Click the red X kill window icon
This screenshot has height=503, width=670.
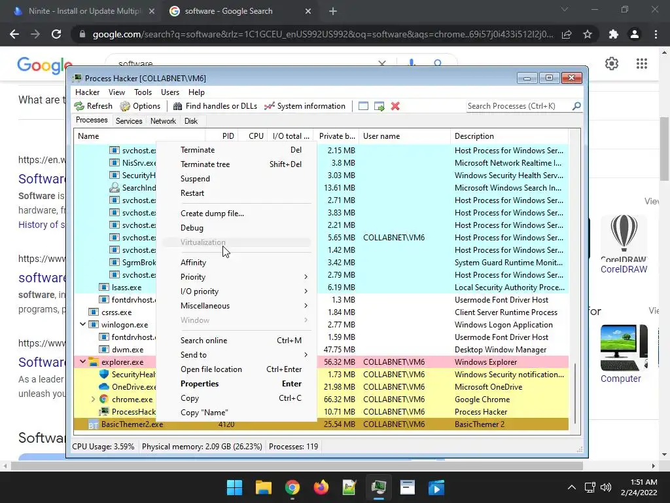395,106
